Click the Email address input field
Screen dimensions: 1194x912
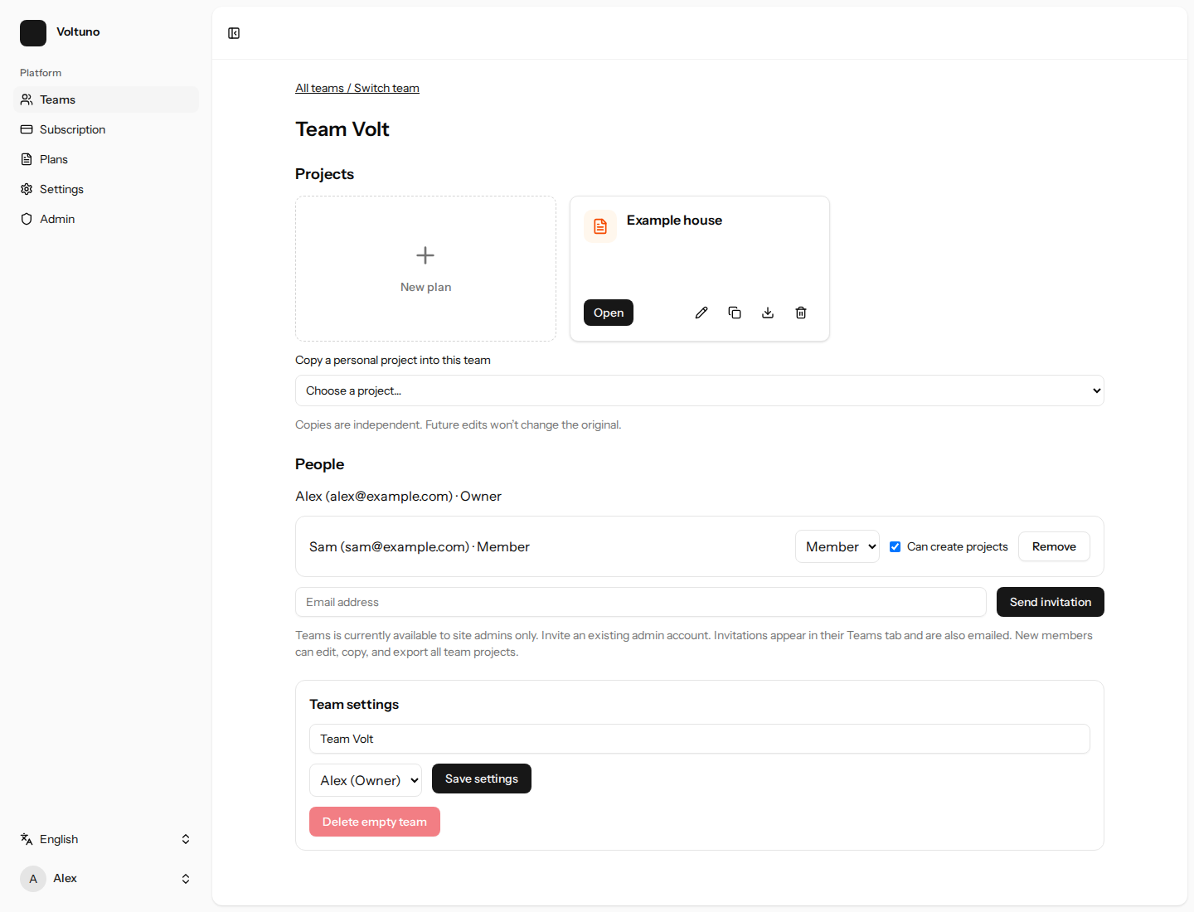point(641,602)
